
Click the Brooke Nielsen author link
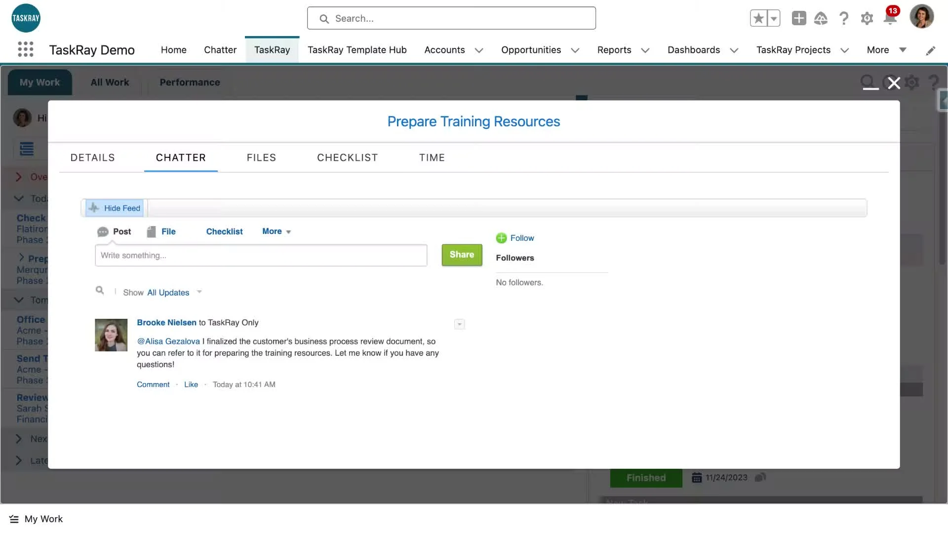click(166, 323)
